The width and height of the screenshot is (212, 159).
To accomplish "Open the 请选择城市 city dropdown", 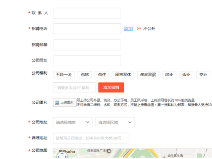I will 73,122.
